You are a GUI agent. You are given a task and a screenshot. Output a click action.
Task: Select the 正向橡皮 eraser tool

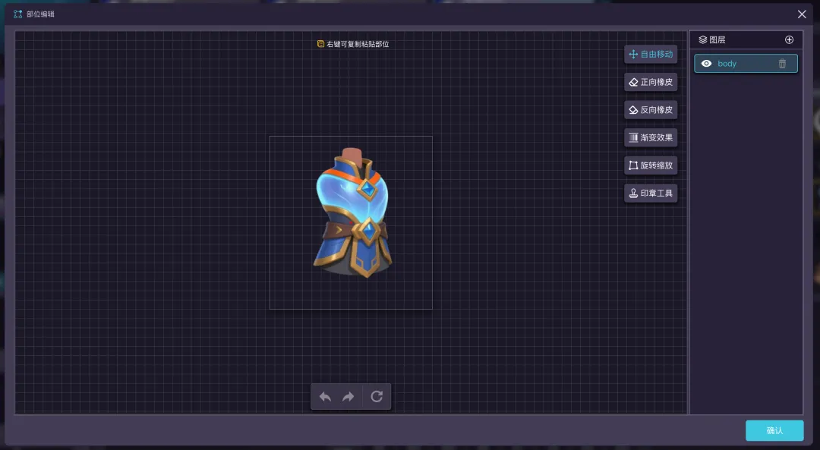tap(651, 82)
